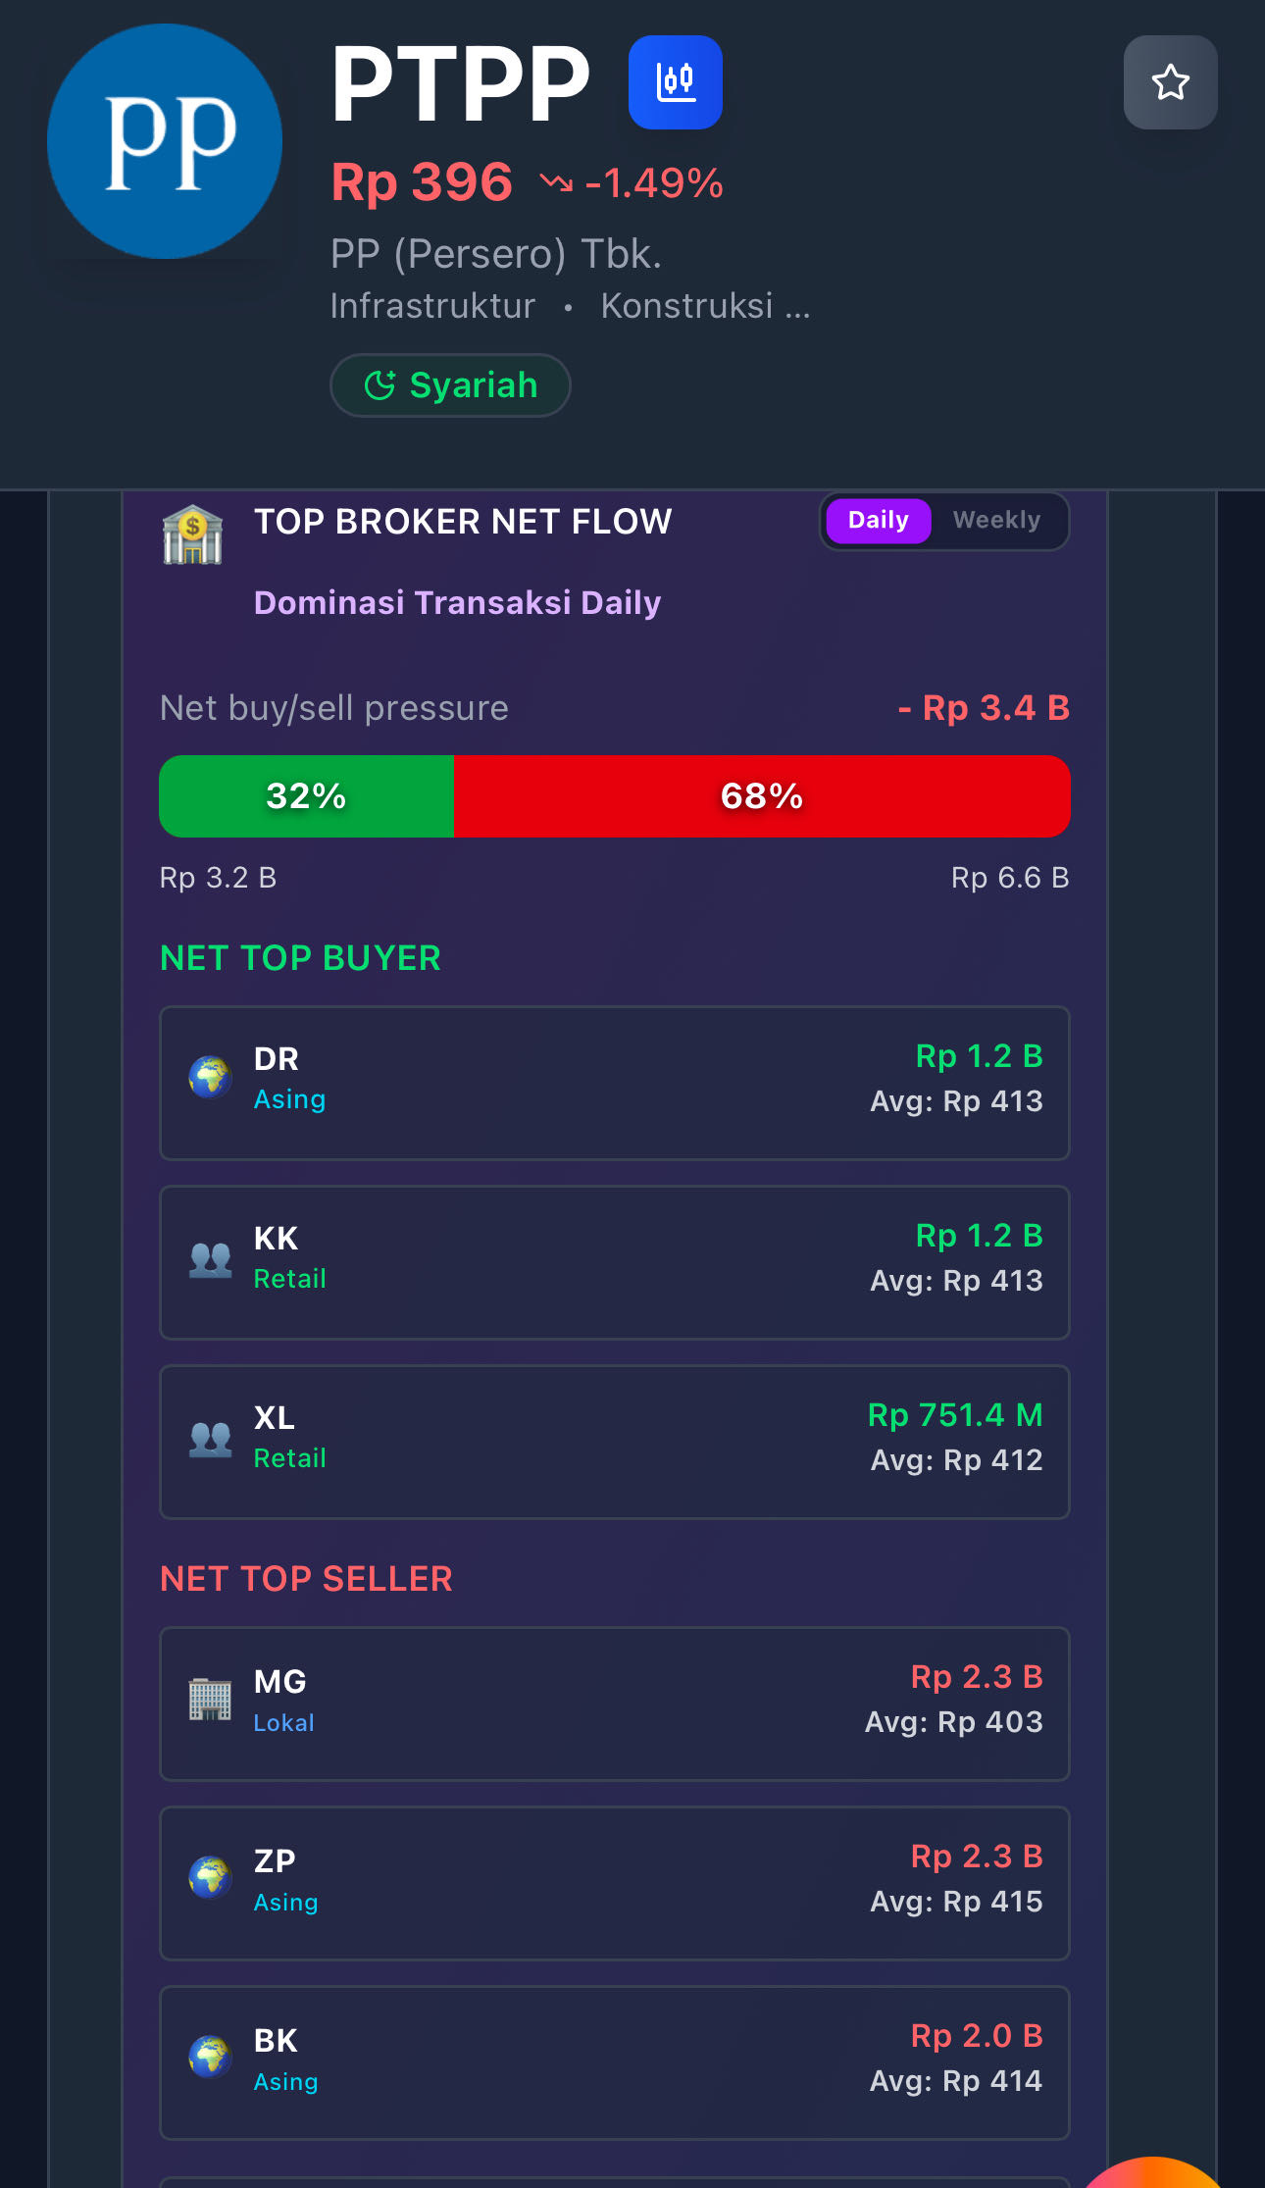Tap the building icon for broker MG
Viewport: 1265px width, 2188px height.
tap(210, 1699)
